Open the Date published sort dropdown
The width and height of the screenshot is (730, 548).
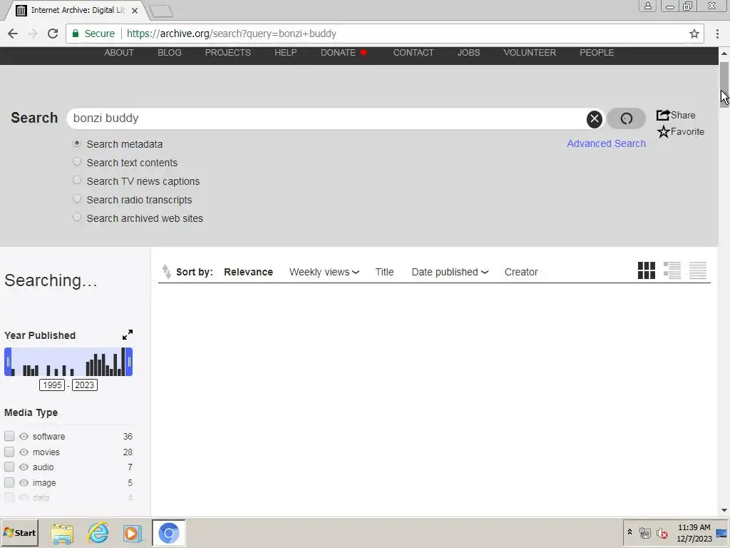tap(450, 272)
